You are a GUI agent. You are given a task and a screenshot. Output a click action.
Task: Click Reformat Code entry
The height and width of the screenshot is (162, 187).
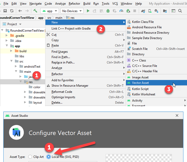(x=85, y=92)
